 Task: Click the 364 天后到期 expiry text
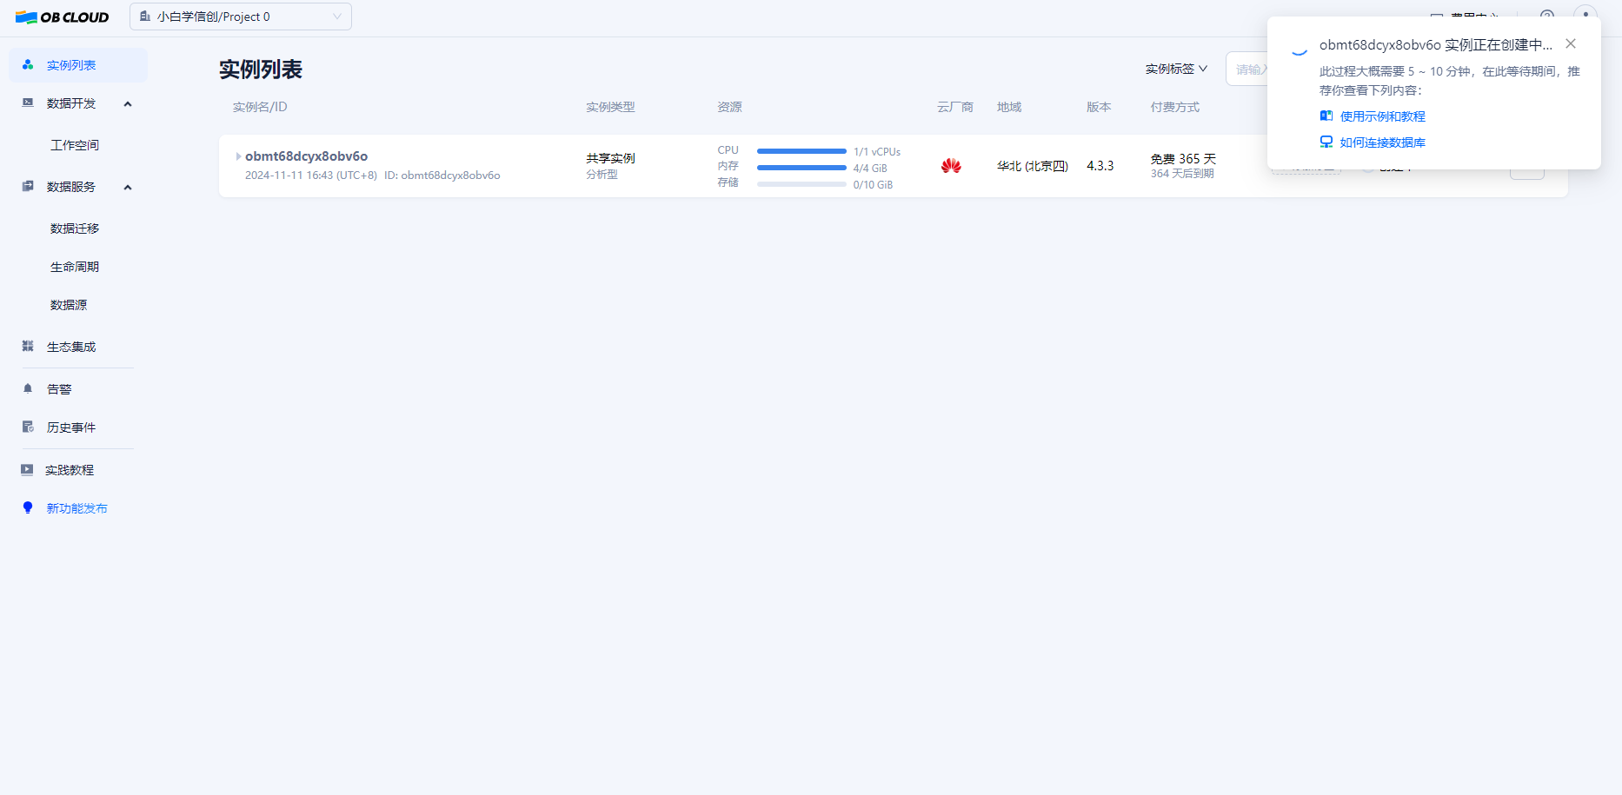1182,174
